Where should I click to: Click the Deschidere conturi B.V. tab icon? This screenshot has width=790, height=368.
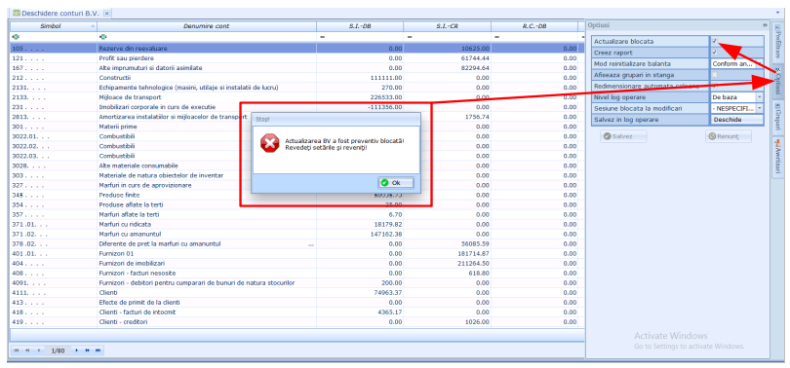pos(17,13)
